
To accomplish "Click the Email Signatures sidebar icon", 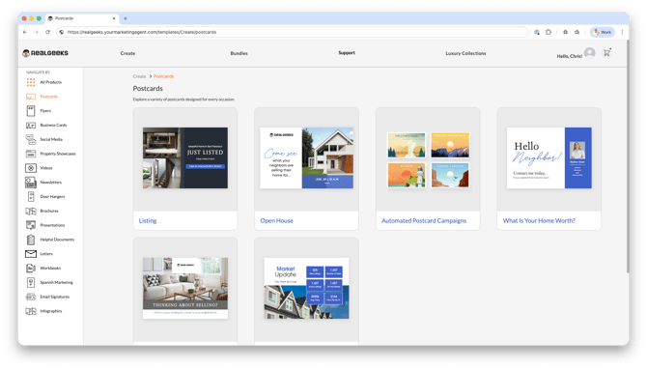I will 31,297.
